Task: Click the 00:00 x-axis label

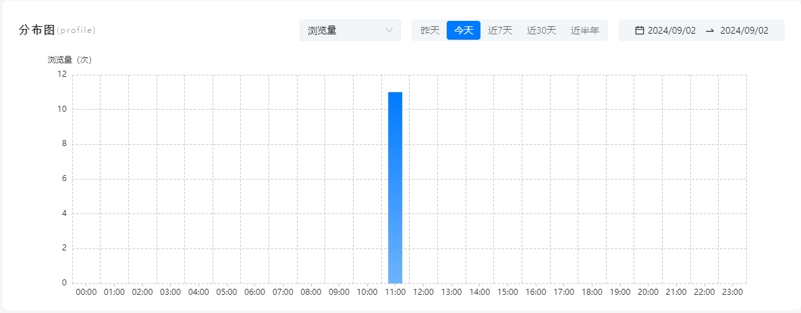Action: tap(86, 292)
